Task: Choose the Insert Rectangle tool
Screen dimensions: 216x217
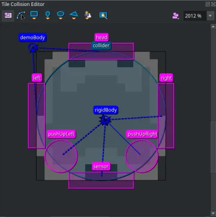Action: click(x=34, y=15)
